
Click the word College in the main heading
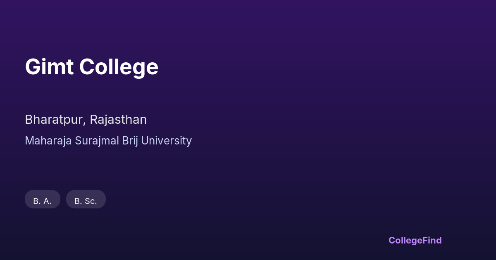(119, 67)
